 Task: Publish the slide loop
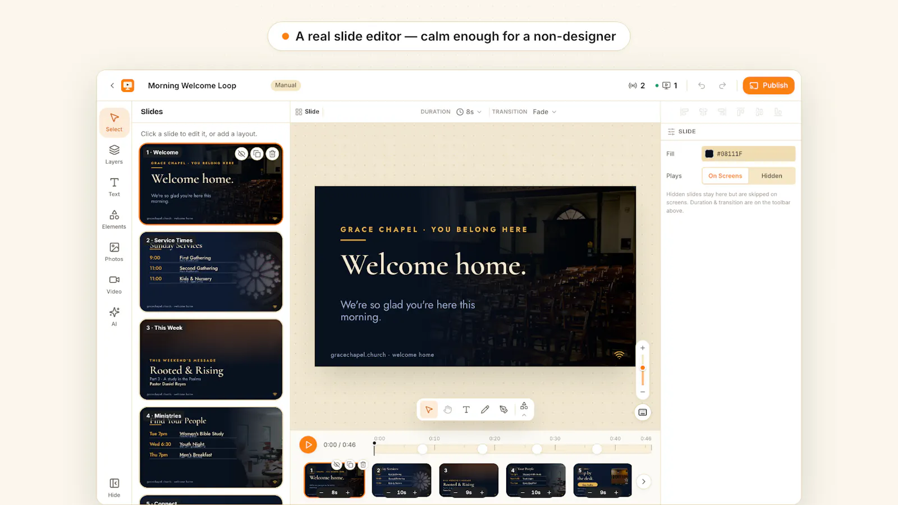[768, 85]
